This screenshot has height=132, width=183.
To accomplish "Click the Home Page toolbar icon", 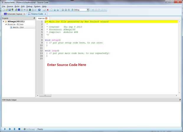I will coord(16,10).
